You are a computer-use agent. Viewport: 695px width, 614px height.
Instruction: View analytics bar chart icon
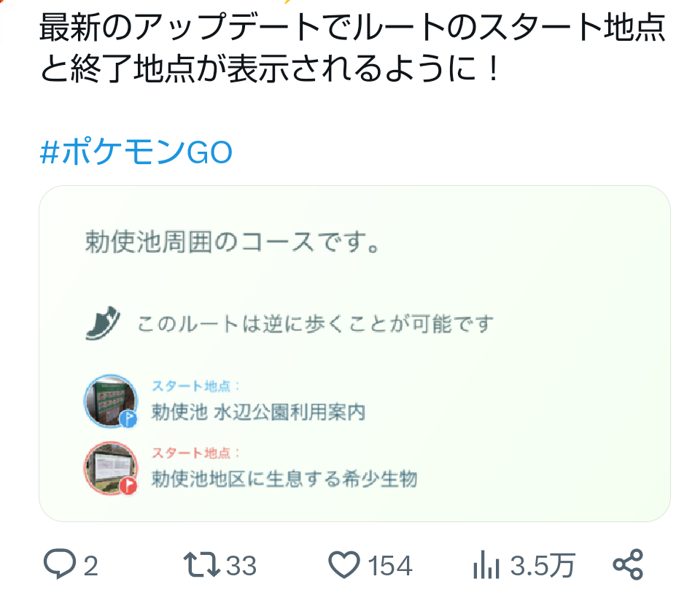486,564
